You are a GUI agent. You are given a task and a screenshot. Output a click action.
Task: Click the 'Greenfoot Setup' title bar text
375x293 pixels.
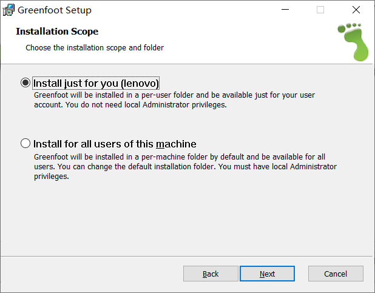(55, 10)
